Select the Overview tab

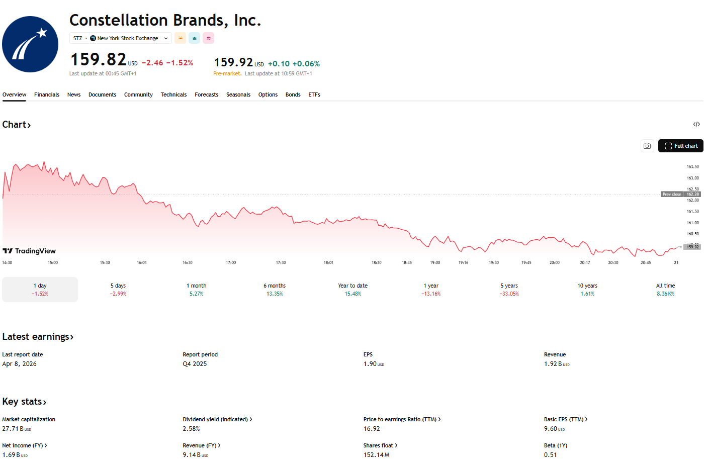pos(14,95)
